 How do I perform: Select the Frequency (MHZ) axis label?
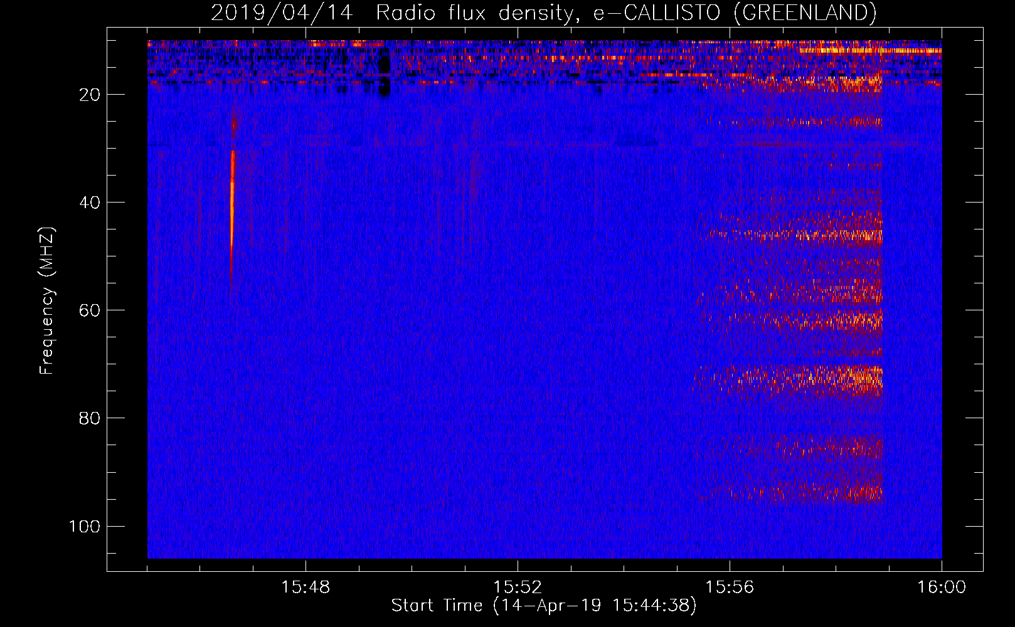point(47,301)
